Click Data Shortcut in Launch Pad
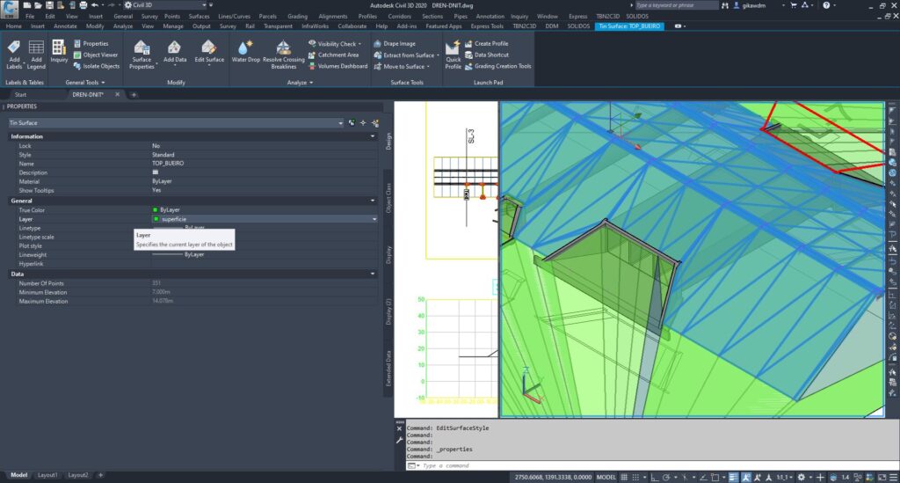 (x=487, y=55)
